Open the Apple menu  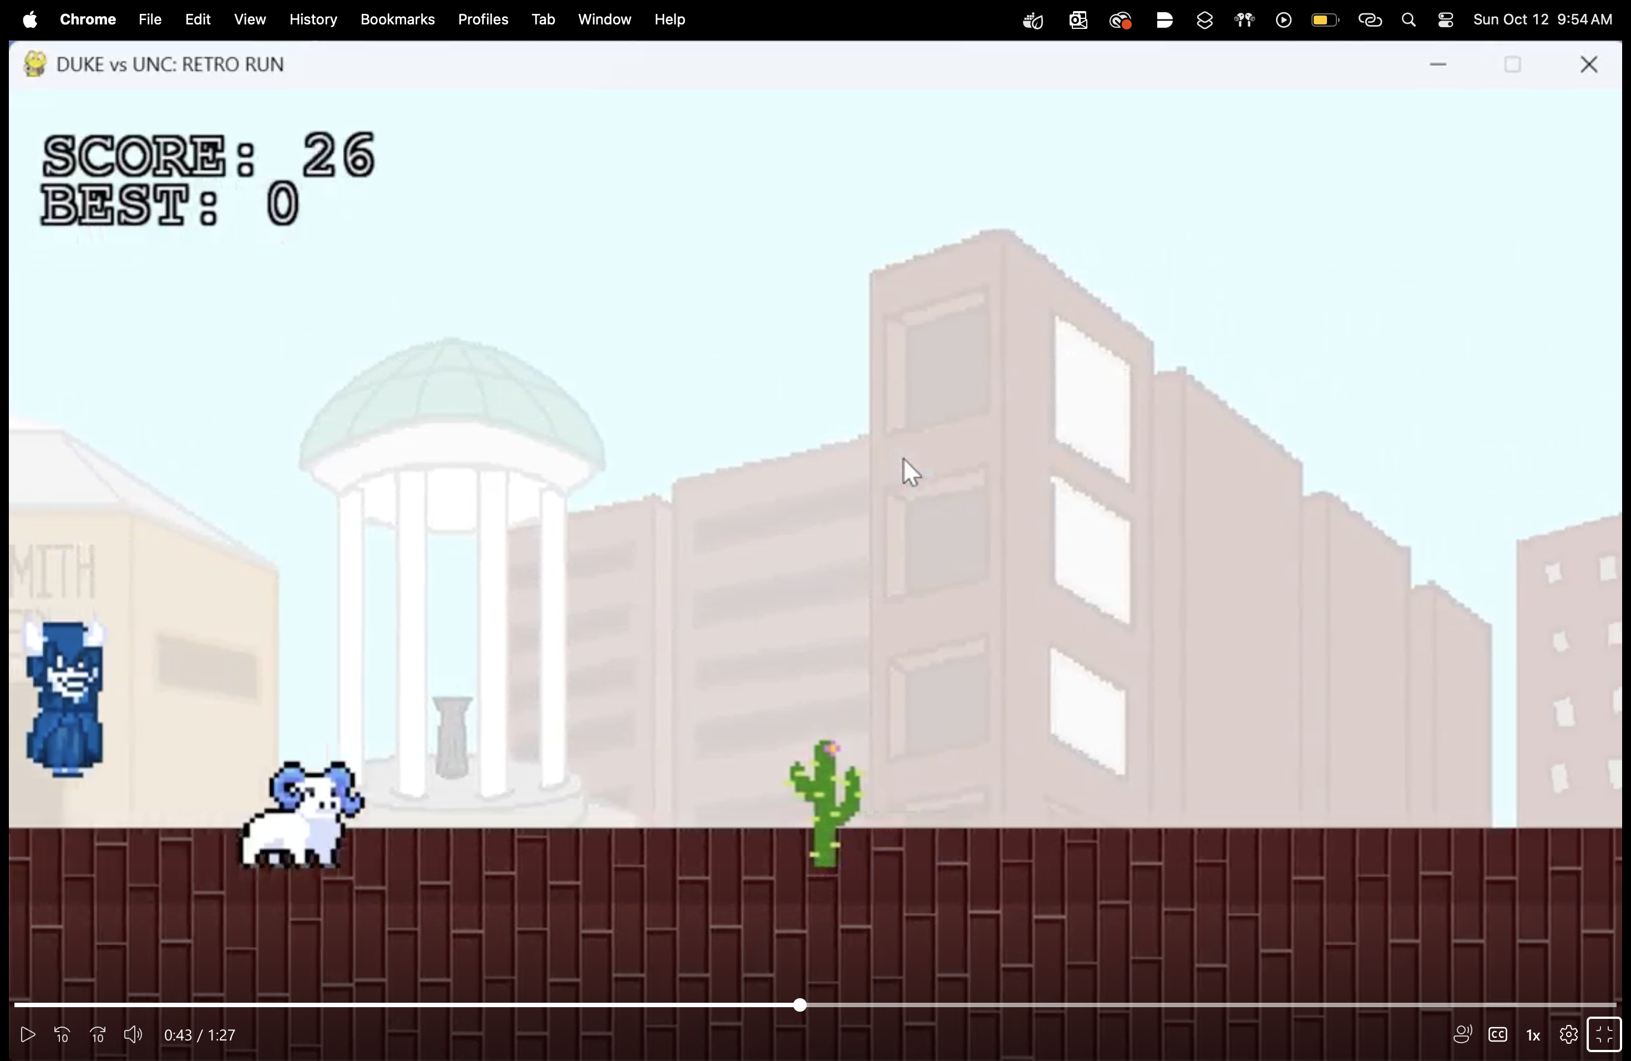29,20
